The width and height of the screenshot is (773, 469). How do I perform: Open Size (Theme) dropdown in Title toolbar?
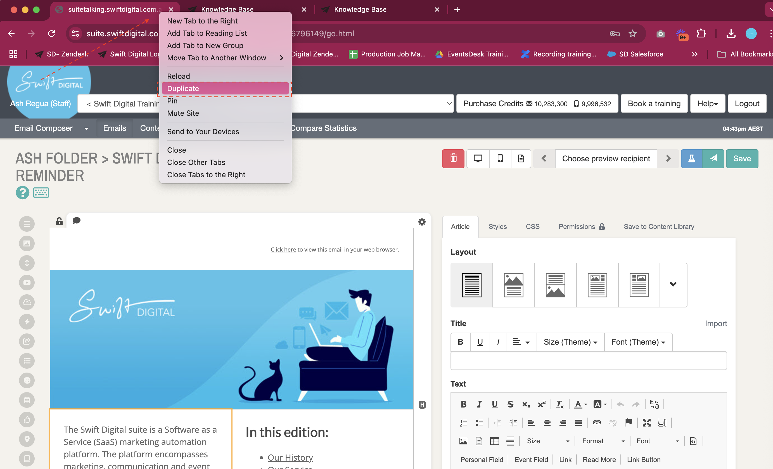(570, 342)
